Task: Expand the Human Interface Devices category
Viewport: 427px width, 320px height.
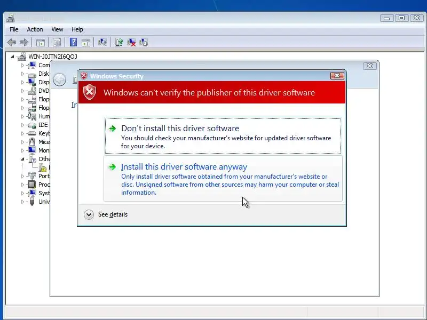Action: click(x=22, y=116)
